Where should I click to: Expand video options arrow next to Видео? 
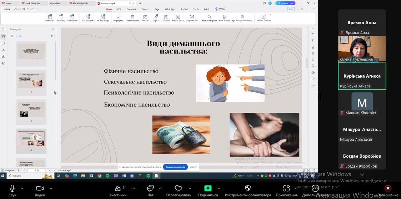[x=51, y=188]
